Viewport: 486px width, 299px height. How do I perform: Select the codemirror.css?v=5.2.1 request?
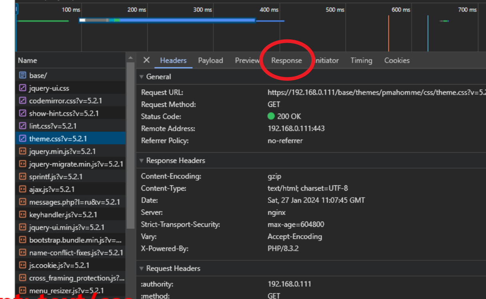tap(70, 101)
